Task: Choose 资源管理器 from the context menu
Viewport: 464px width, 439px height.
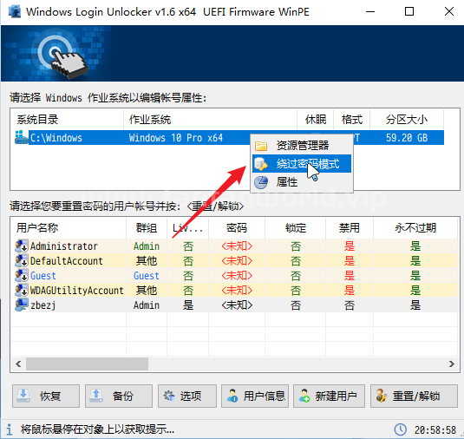Action: click(x=302, y=146)
